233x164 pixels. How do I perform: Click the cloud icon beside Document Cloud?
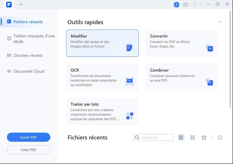pos(9,71)
